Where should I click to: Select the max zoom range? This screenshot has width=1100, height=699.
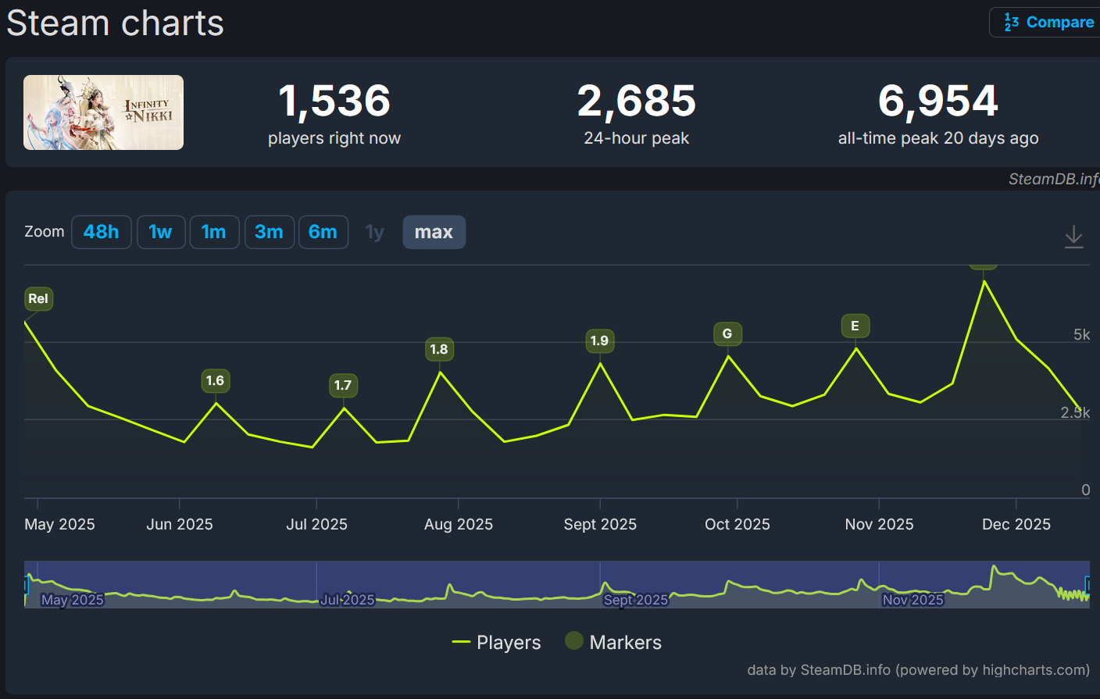434,232
